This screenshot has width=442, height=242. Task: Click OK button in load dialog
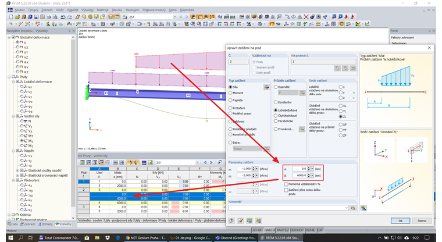click(401, 221)
